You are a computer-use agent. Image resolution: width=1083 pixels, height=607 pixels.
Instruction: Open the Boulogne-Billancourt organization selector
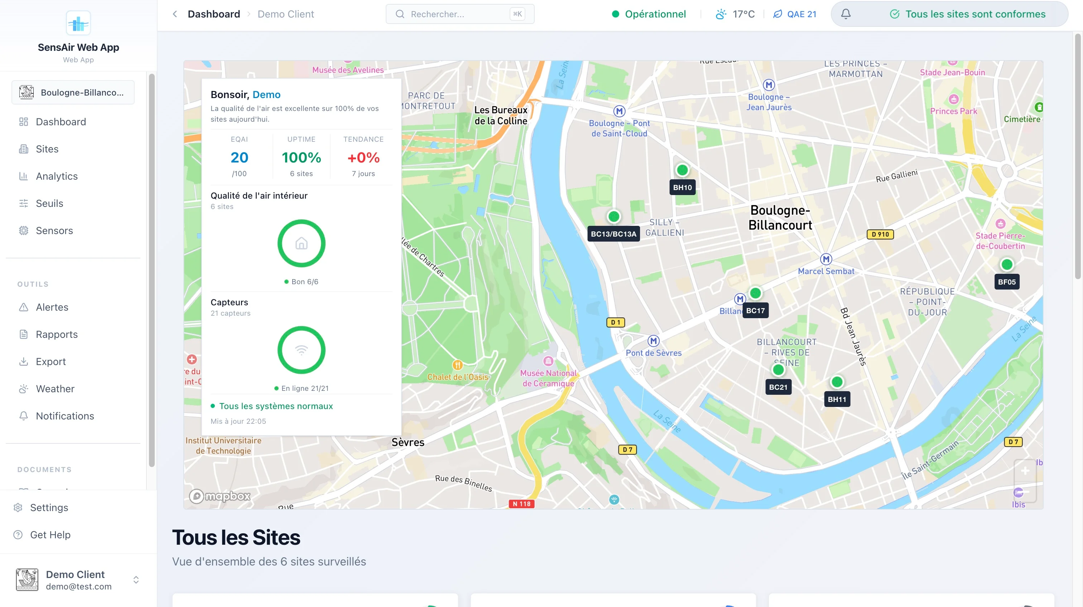(73, 92)
